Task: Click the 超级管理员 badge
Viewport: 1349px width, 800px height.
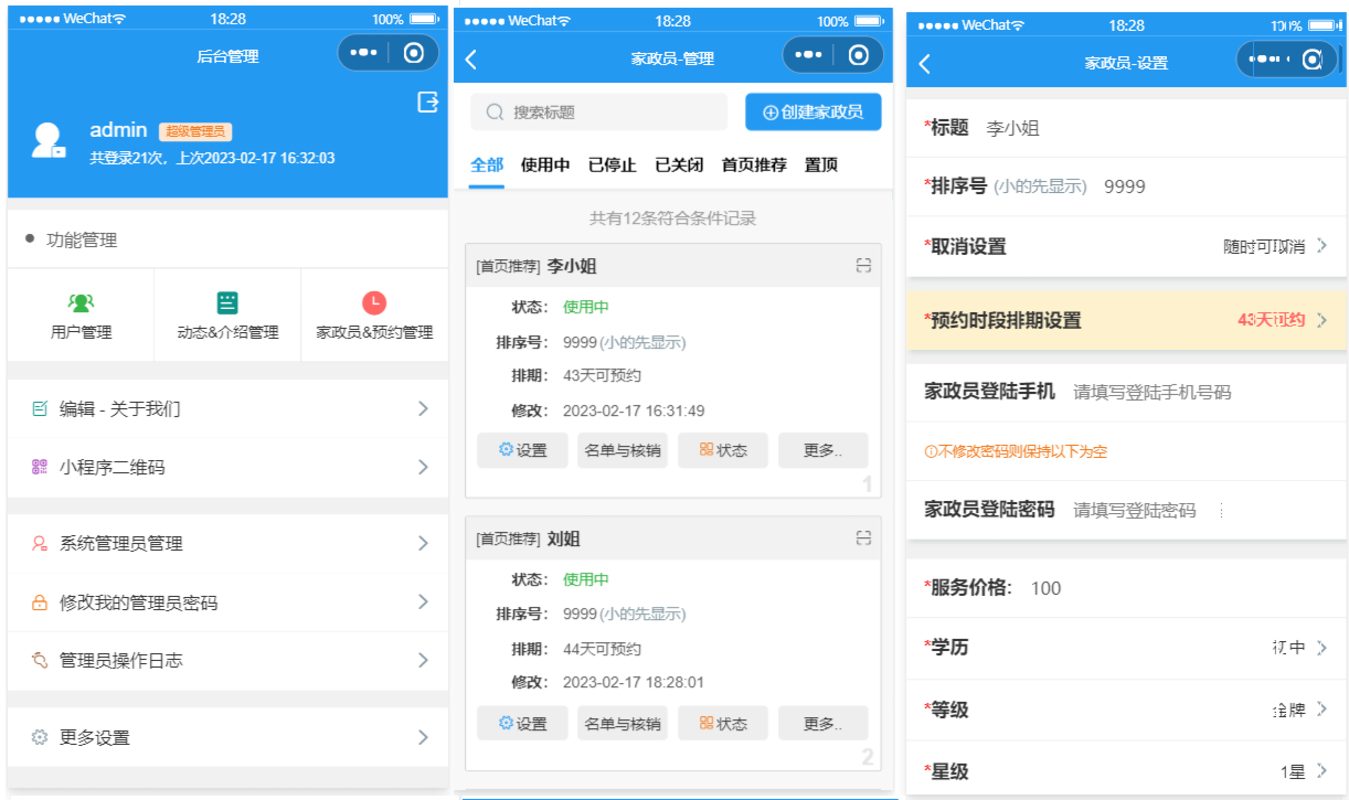Action: click(x=195, y=131)
